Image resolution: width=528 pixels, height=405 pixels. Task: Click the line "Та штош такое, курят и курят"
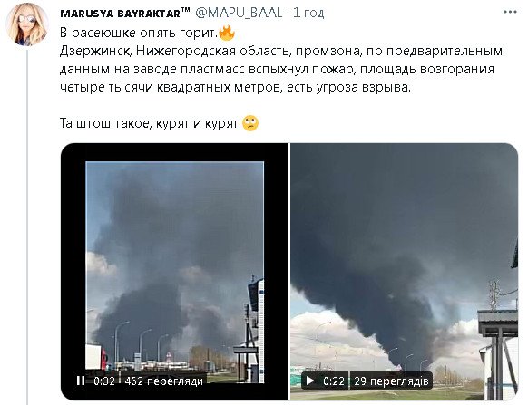(151, 123)
